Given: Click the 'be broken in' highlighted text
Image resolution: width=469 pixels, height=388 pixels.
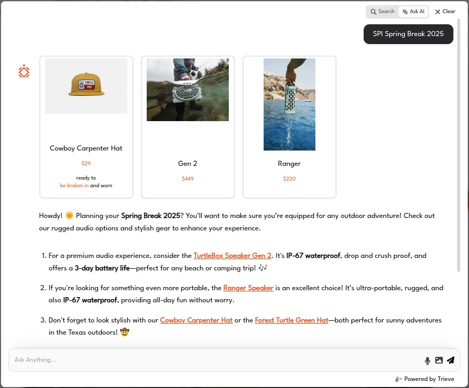Looking at the screenshot, I should click(x=74, y=186).
